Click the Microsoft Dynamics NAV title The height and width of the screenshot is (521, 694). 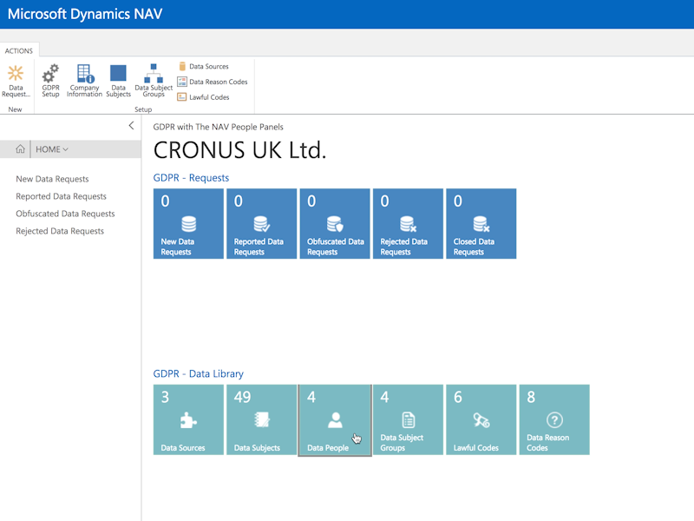(85, 14)
